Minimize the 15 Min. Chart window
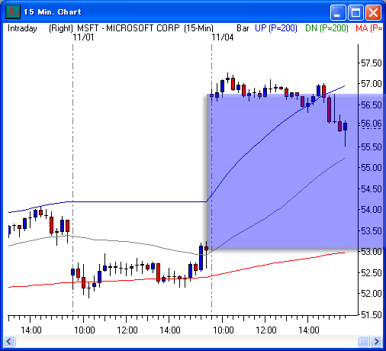Image resolution: width=386 pixels, height=351 pixels. 338,12
